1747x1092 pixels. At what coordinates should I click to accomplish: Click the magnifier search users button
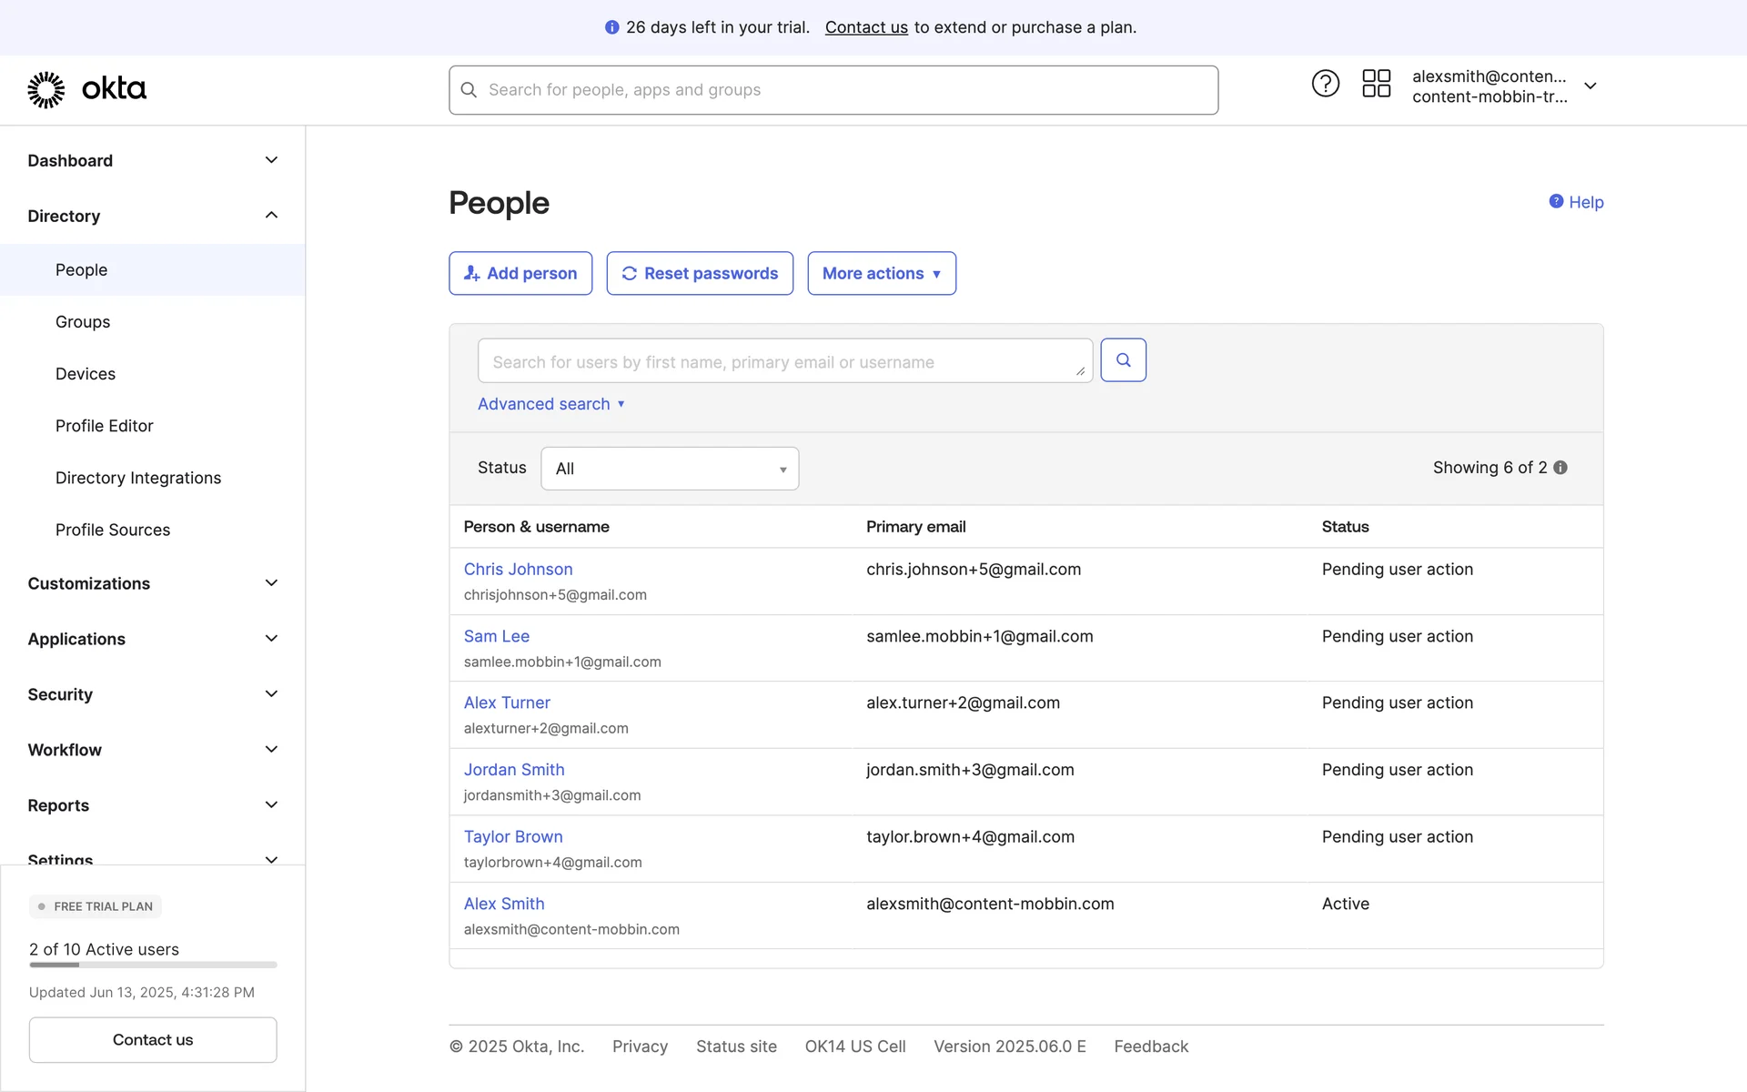(1123, 360)
